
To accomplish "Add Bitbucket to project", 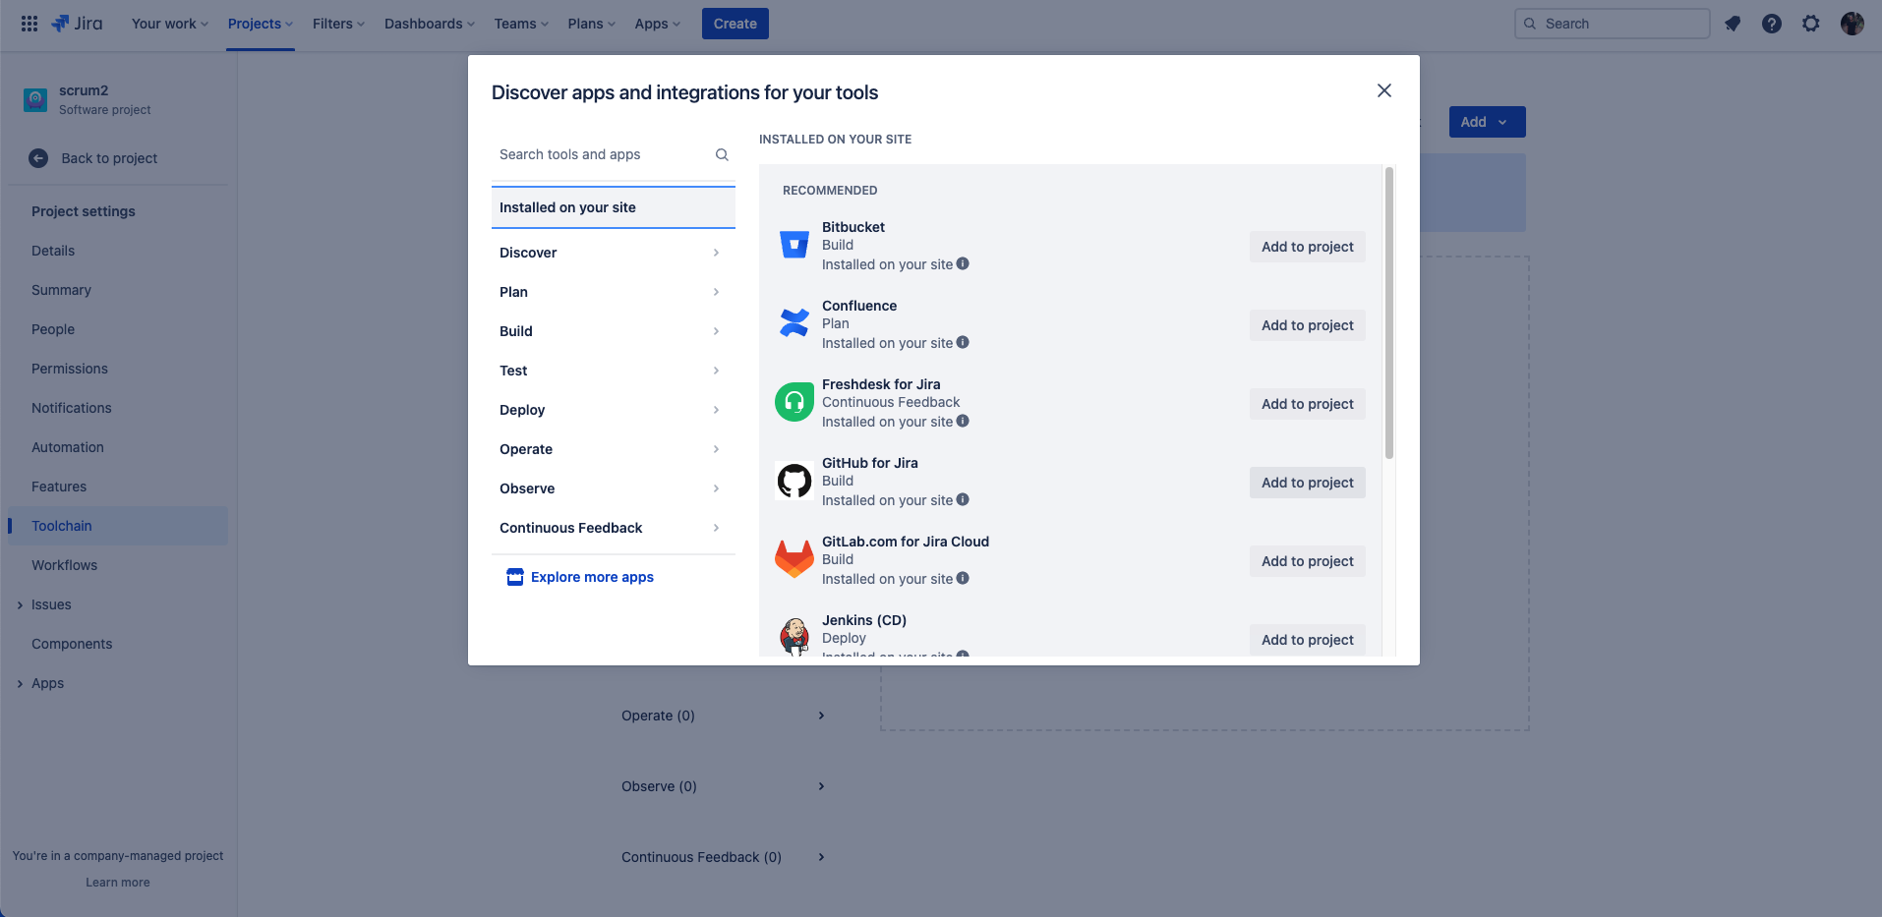I will click(x=1307, y=247).
